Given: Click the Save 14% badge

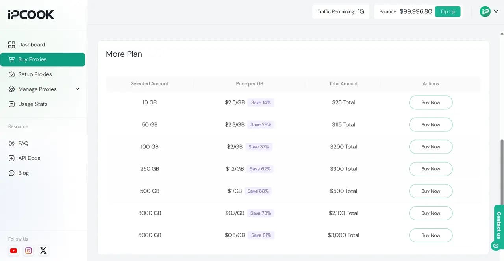Looking at the screenshot, I should (x=261, y=102).
